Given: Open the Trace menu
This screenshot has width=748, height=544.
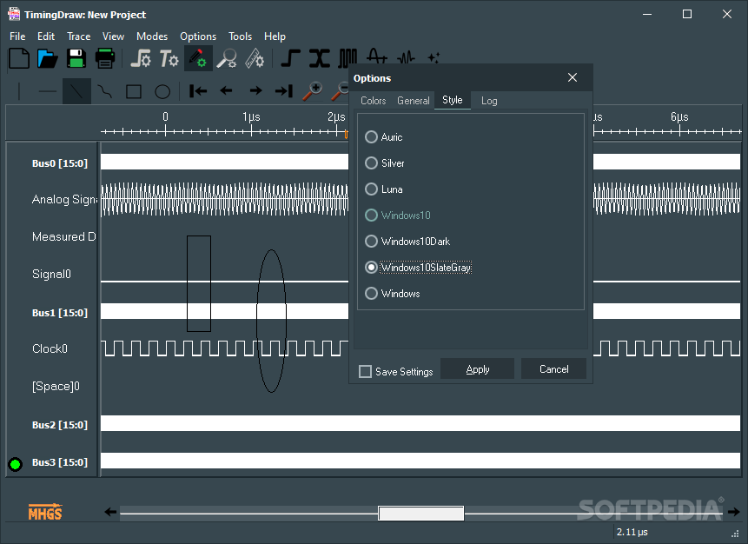Looking at the screenshot, I should point(79,36).
